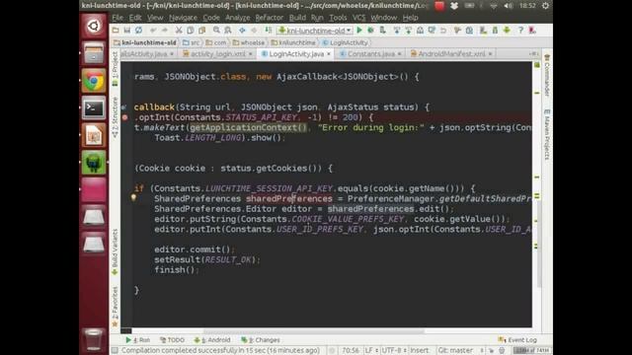Open the TODO tool window button
632x355 pixels.
point(172,339)
